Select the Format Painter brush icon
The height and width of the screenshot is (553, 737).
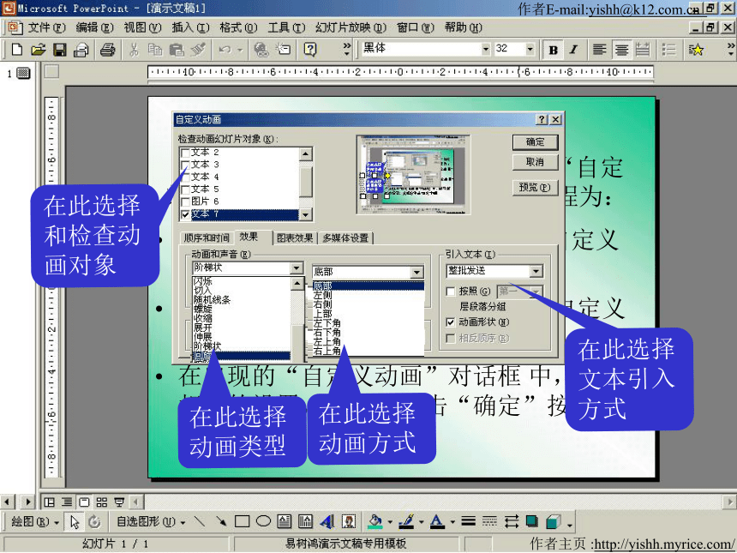198,50
